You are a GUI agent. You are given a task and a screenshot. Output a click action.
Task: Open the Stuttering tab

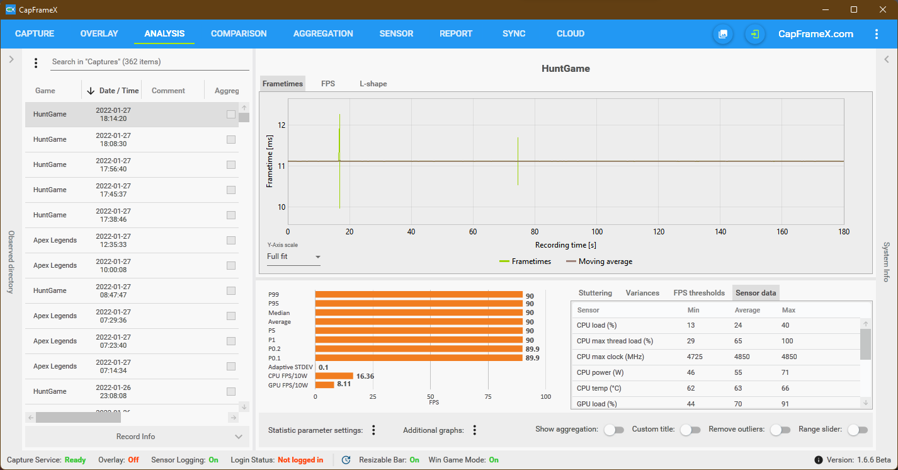(x=595, y=293)
